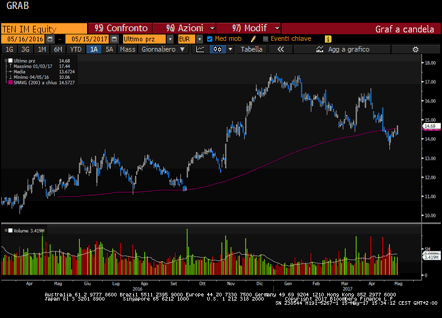
Task: Click the Graf a candela title
Action: click(405, 29)
